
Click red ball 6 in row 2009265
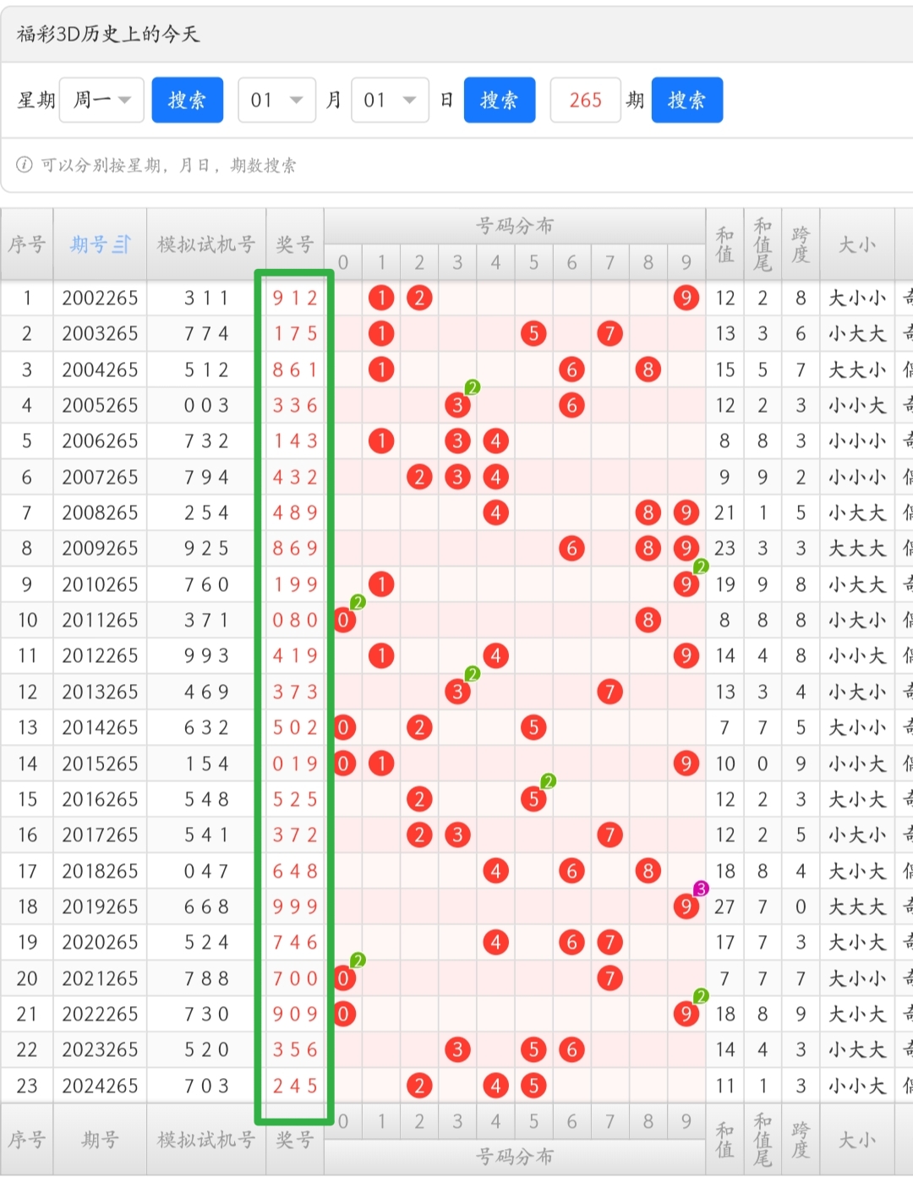click(571, 548)
